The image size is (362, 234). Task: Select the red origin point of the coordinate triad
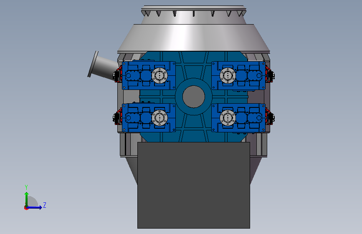(x=26, y=208)
